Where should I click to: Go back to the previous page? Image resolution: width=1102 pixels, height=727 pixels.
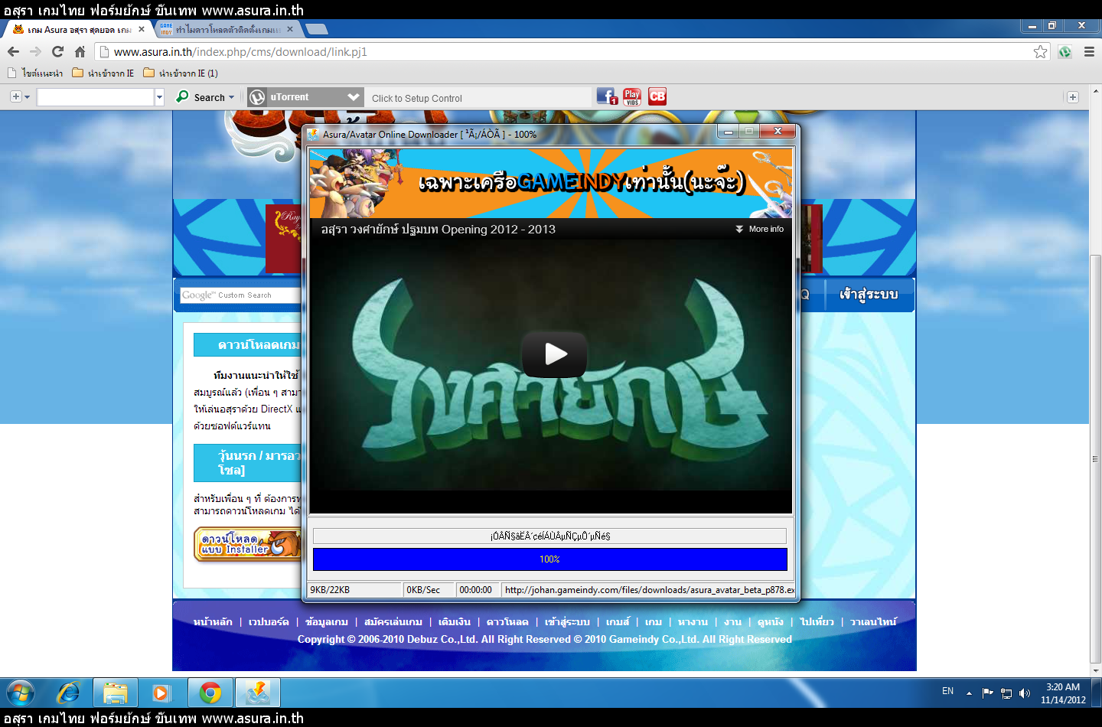[x=13, y=51]
